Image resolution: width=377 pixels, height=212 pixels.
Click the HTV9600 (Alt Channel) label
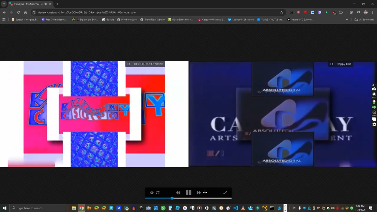tap(148, 64)
